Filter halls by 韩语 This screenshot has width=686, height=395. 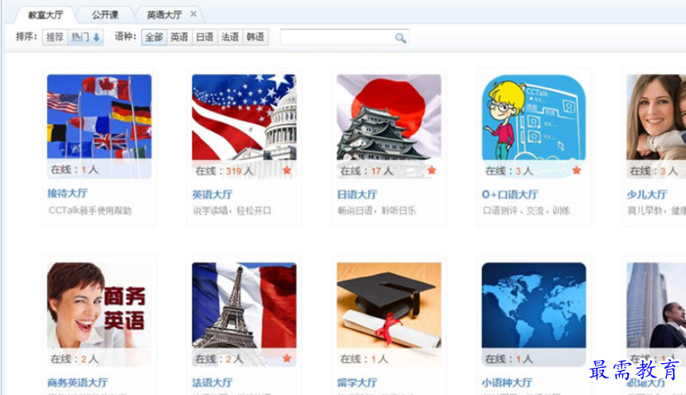click(256, 37)
